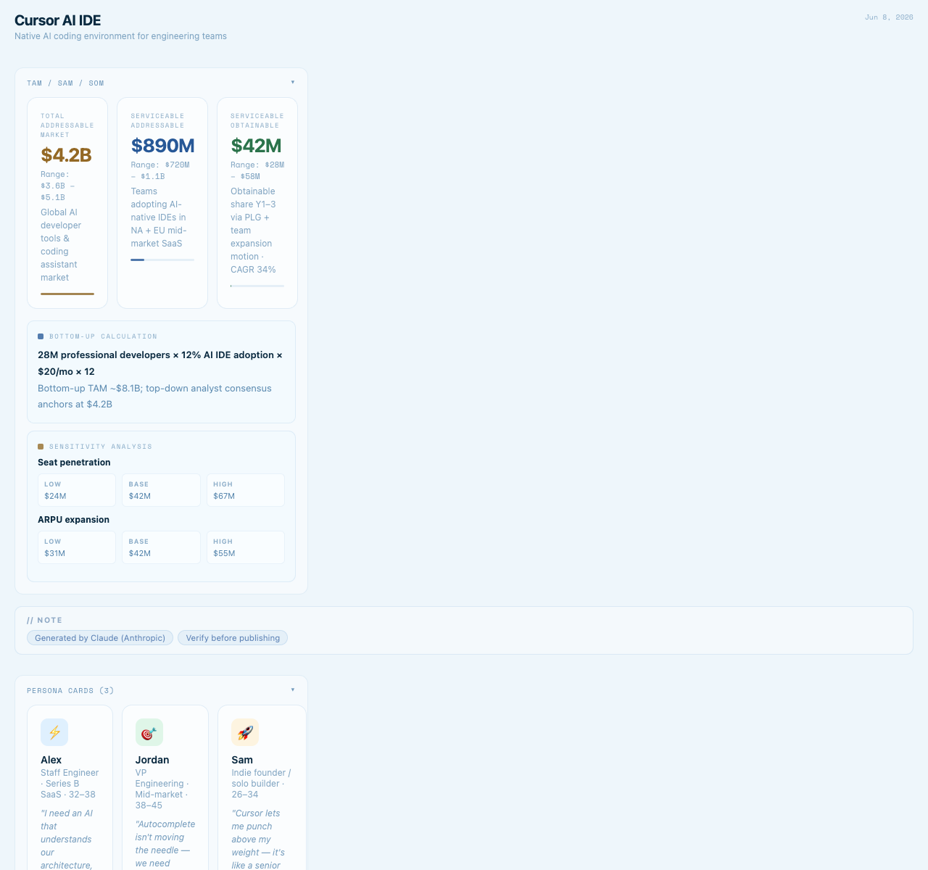
Task: Click Alex's Staff Engineer role description
Action: click(x=70, y=784)
